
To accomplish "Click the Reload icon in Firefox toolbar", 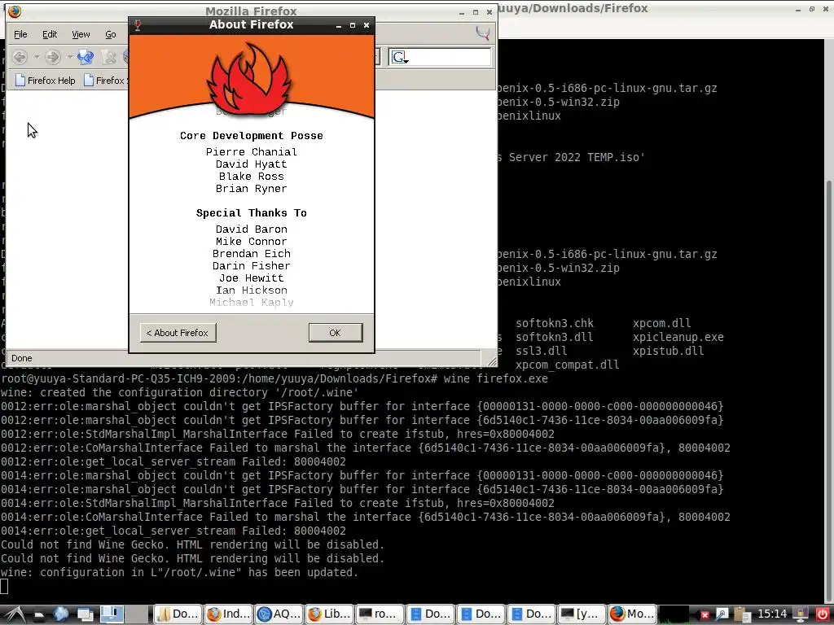I will coord(85,57).
